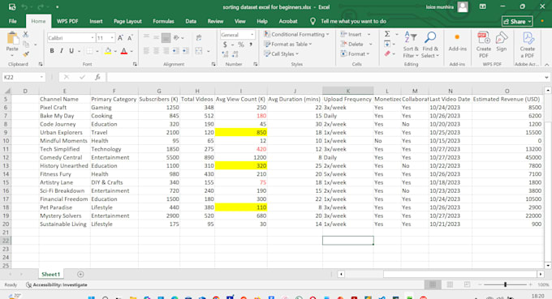Screen dimensions: 552x299
Task: Click the Wrap Text icon
Action: point(199,37)
